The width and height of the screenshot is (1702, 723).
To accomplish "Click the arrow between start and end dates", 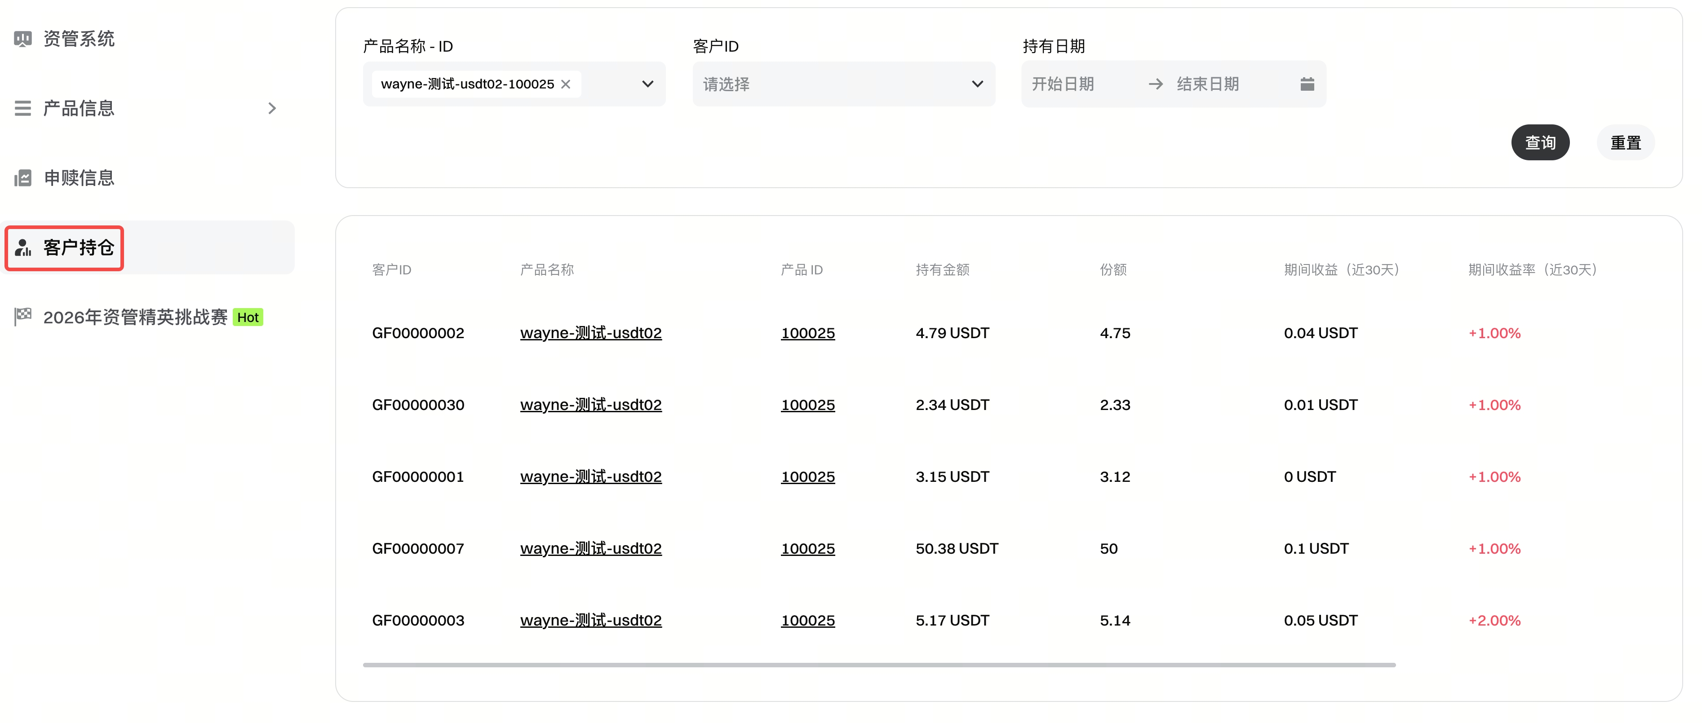I will [1155, 84].
